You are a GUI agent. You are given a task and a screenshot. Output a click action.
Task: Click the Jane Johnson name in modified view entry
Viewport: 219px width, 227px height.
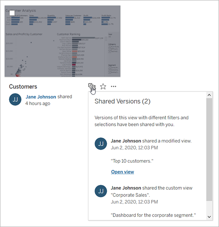point(126,141)
